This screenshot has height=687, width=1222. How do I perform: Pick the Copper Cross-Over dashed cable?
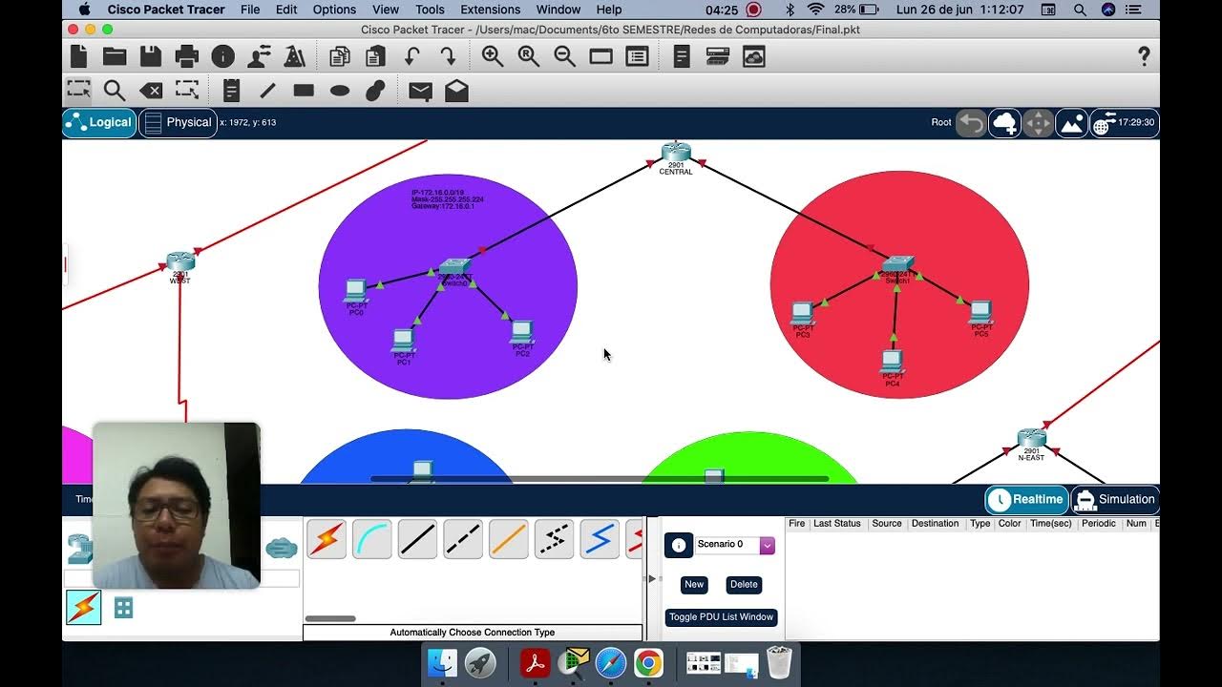point(463,540)
